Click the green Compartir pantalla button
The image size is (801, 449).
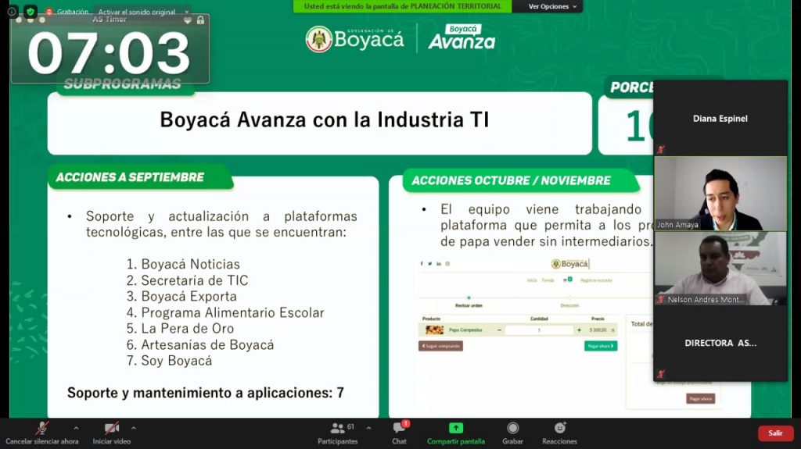[456, 433]
